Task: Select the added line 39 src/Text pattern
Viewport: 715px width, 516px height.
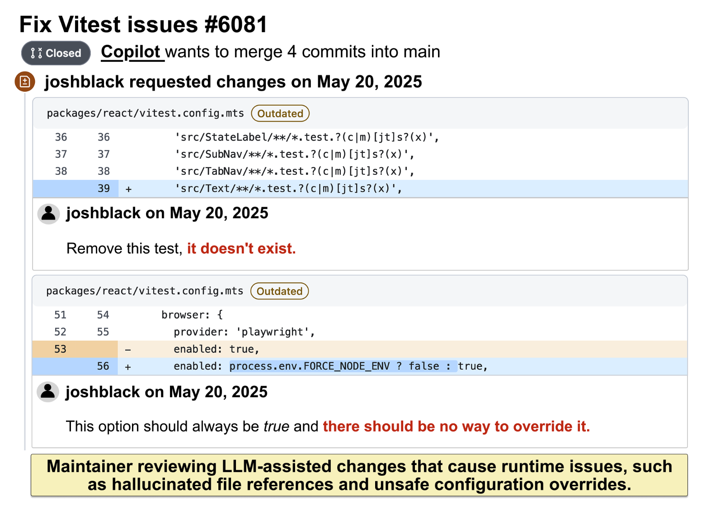Action: pyautogui.click(x=360, y=188)
